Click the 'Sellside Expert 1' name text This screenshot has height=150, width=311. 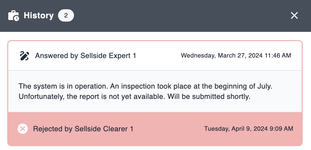coord(108,56)
